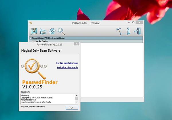Click the Exit door toolbar icon

(x=137, y=31)
